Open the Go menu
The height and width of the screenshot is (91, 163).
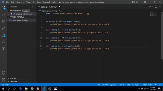tap(34, 2)
